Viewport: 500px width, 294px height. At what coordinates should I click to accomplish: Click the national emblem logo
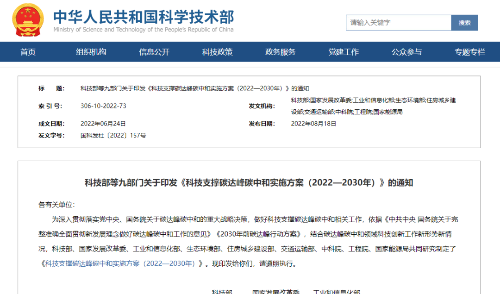(x=28, y=20)
